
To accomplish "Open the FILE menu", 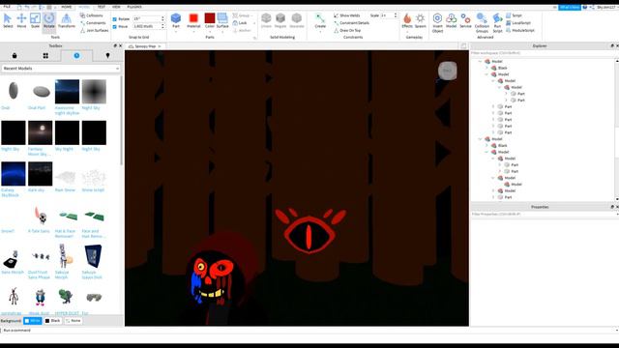I will [x=7, y=7].
